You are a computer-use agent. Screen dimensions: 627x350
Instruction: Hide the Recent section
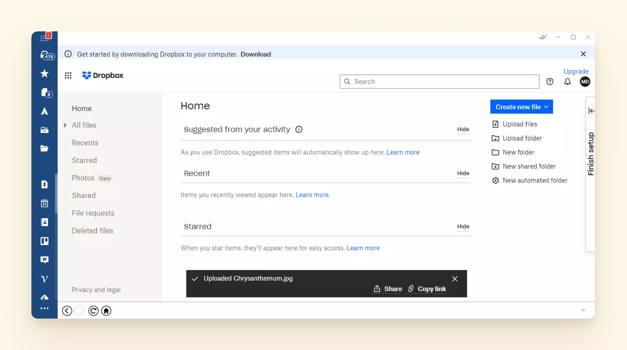(x=463, y=173)
